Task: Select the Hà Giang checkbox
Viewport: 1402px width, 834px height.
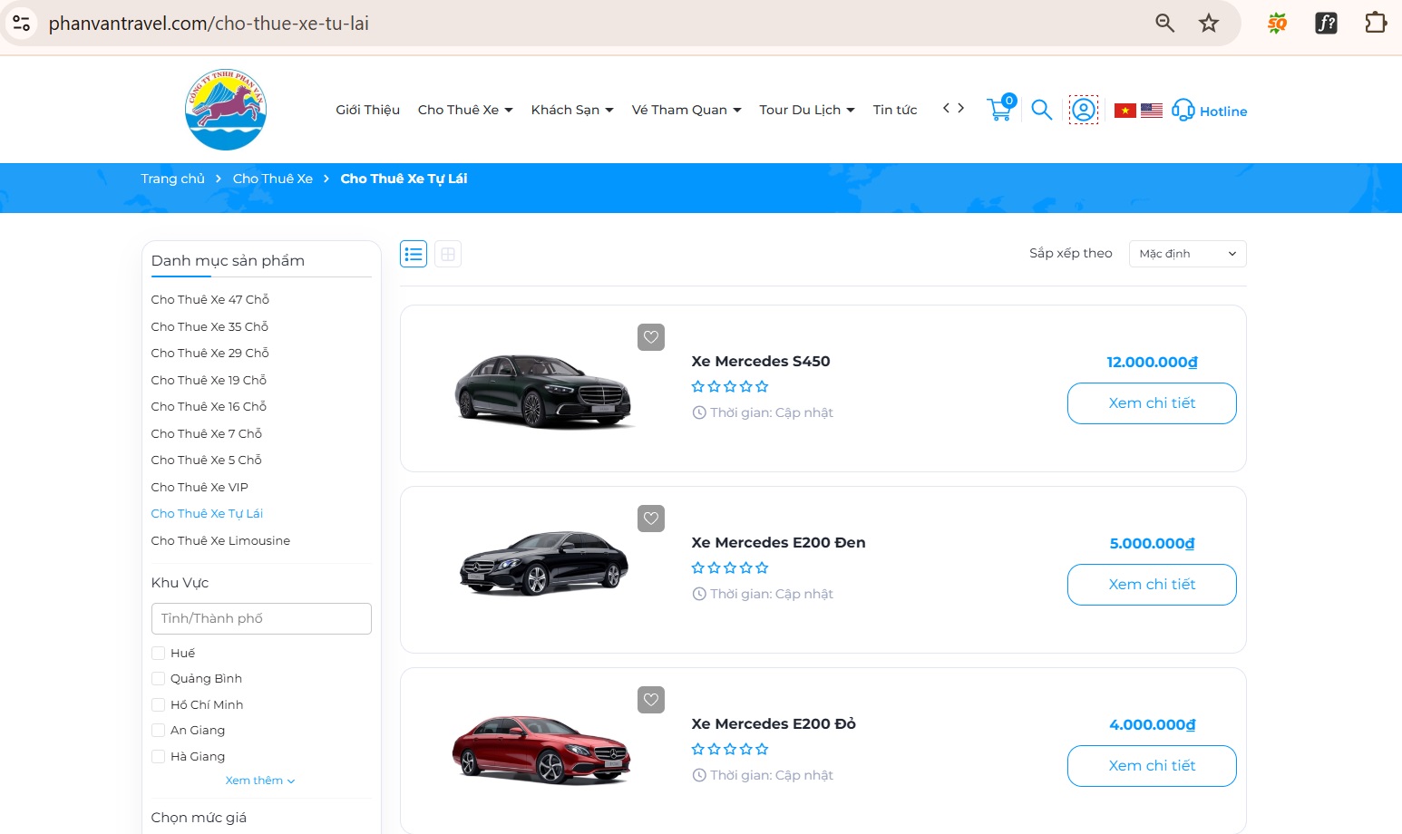Action: pyautogui.click(x=158, y=755)
